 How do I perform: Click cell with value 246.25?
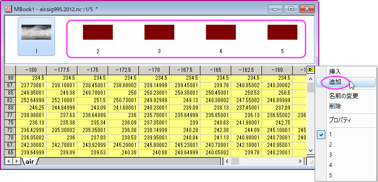pos(31,108)
